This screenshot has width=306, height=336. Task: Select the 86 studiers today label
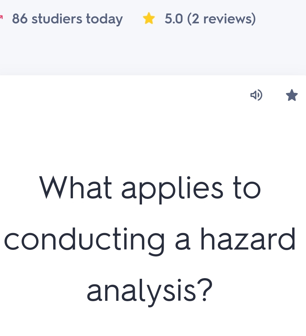(67, 19)
